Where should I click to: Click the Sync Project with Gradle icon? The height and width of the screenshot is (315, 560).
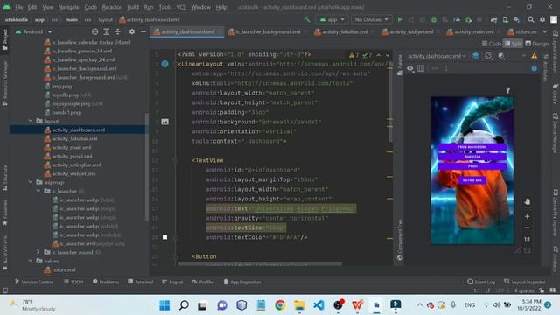point(493,19)
